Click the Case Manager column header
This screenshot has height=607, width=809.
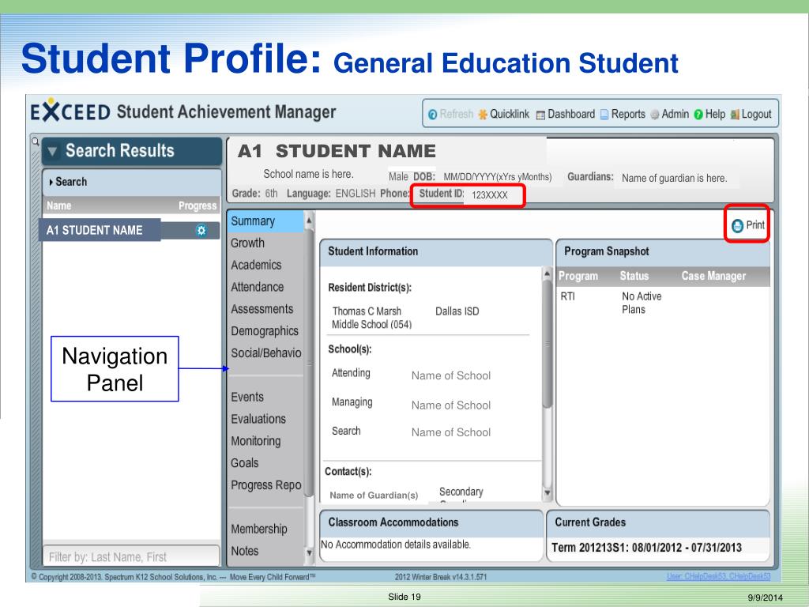(713, 276)
